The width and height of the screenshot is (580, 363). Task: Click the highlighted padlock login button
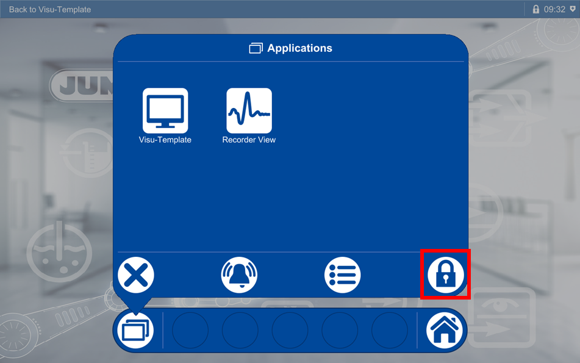(x=445, y=275)
